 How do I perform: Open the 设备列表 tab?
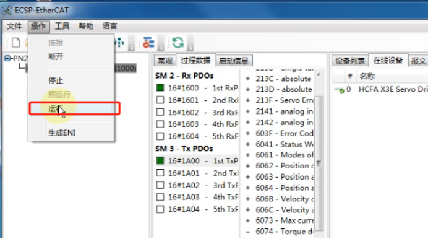click(350, 61)
